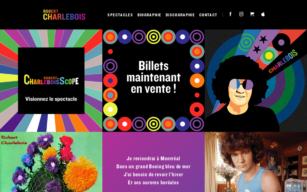Open the shopping cart icon
The width and height of the screenshot is (307, 192).
tap(252, 14)
